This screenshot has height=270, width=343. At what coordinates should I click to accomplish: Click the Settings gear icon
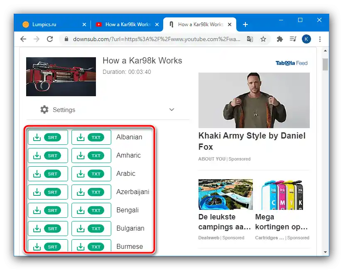44,109
